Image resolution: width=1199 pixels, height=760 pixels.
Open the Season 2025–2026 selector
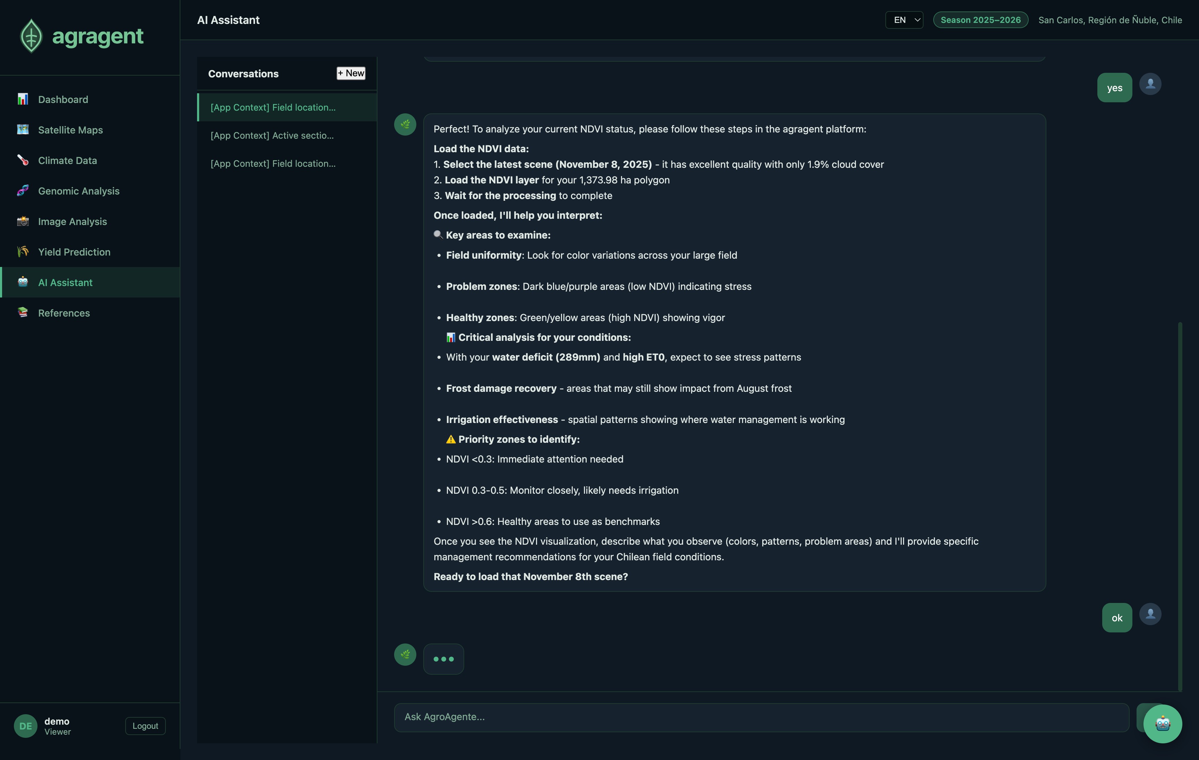(x=980, y=20)
